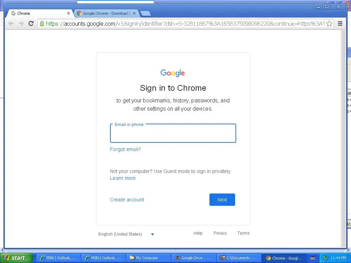Click the Create account link
The image size is (351, 263).
[127, 200]
